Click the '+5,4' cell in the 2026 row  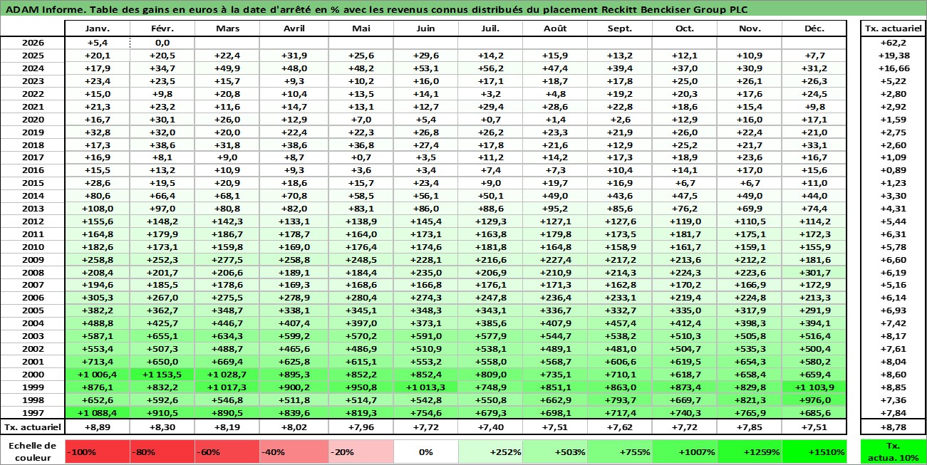[97, 43]
